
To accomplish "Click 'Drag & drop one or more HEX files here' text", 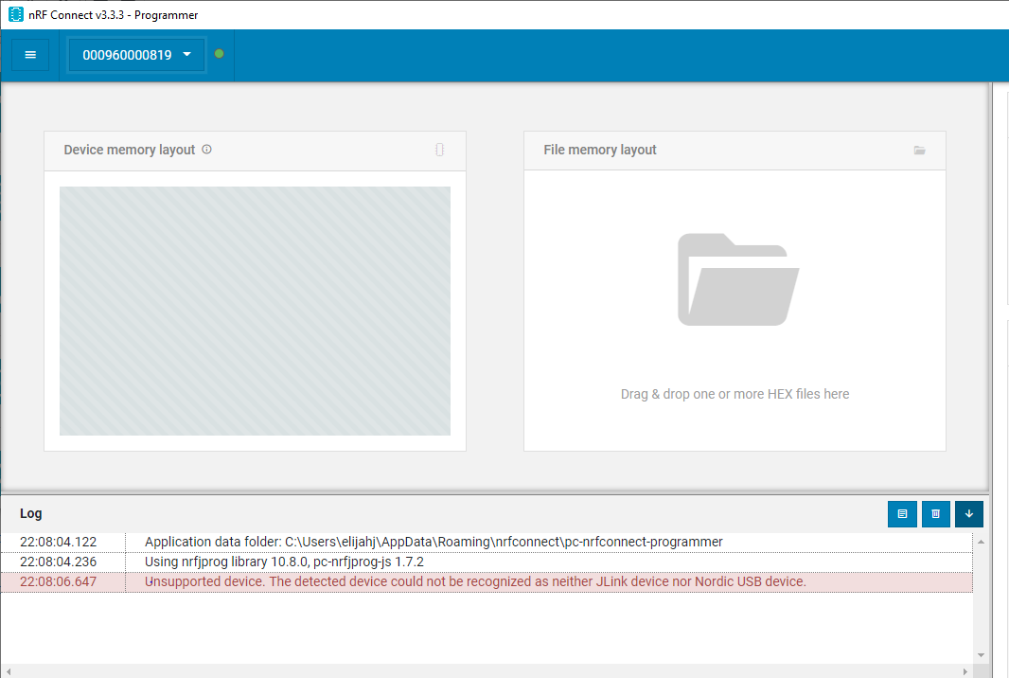I will (x=735, y=394).
